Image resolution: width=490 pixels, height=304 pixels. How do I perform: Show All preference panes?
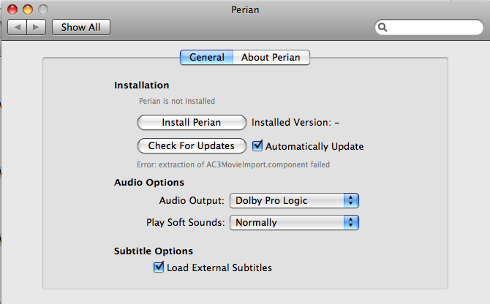point(81,27)
